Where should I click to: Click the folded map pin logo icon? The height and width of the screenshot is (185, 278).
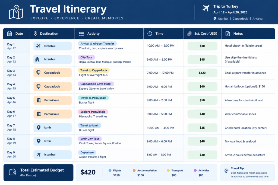[x=16, y=12]
